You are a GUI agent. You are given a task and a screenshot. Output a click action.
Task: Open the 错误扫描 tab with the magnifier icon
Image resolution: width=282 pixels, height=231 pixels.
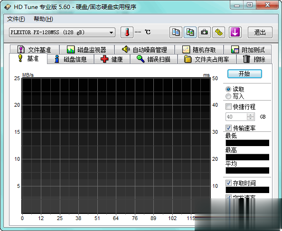[154, 59]
